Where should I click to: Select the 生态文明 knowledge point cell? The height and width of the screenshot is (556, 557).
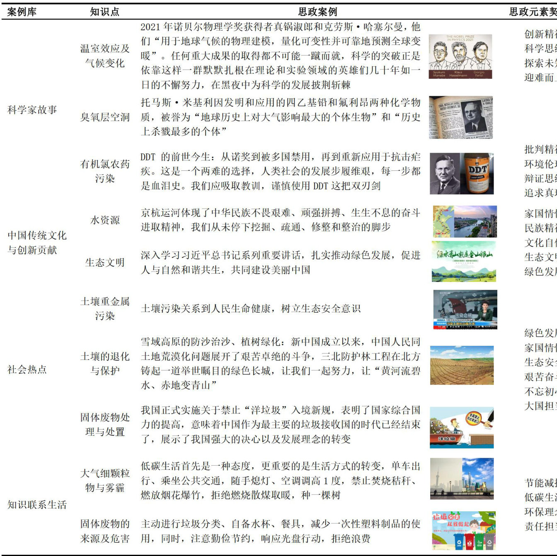(x=105, y=262)
